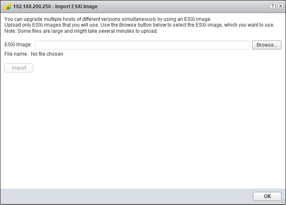Click the "No file chosen" text
Image resolution: width=286 pixels, height=205 pixels.
47,54
